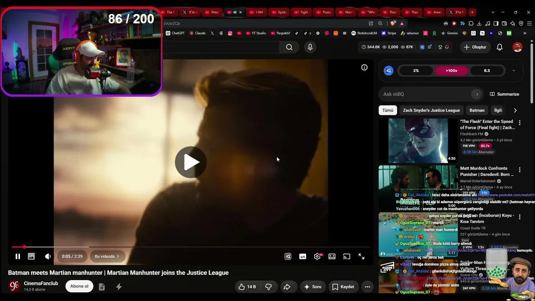Open the YouTube notifications bell

pos(499,47)
